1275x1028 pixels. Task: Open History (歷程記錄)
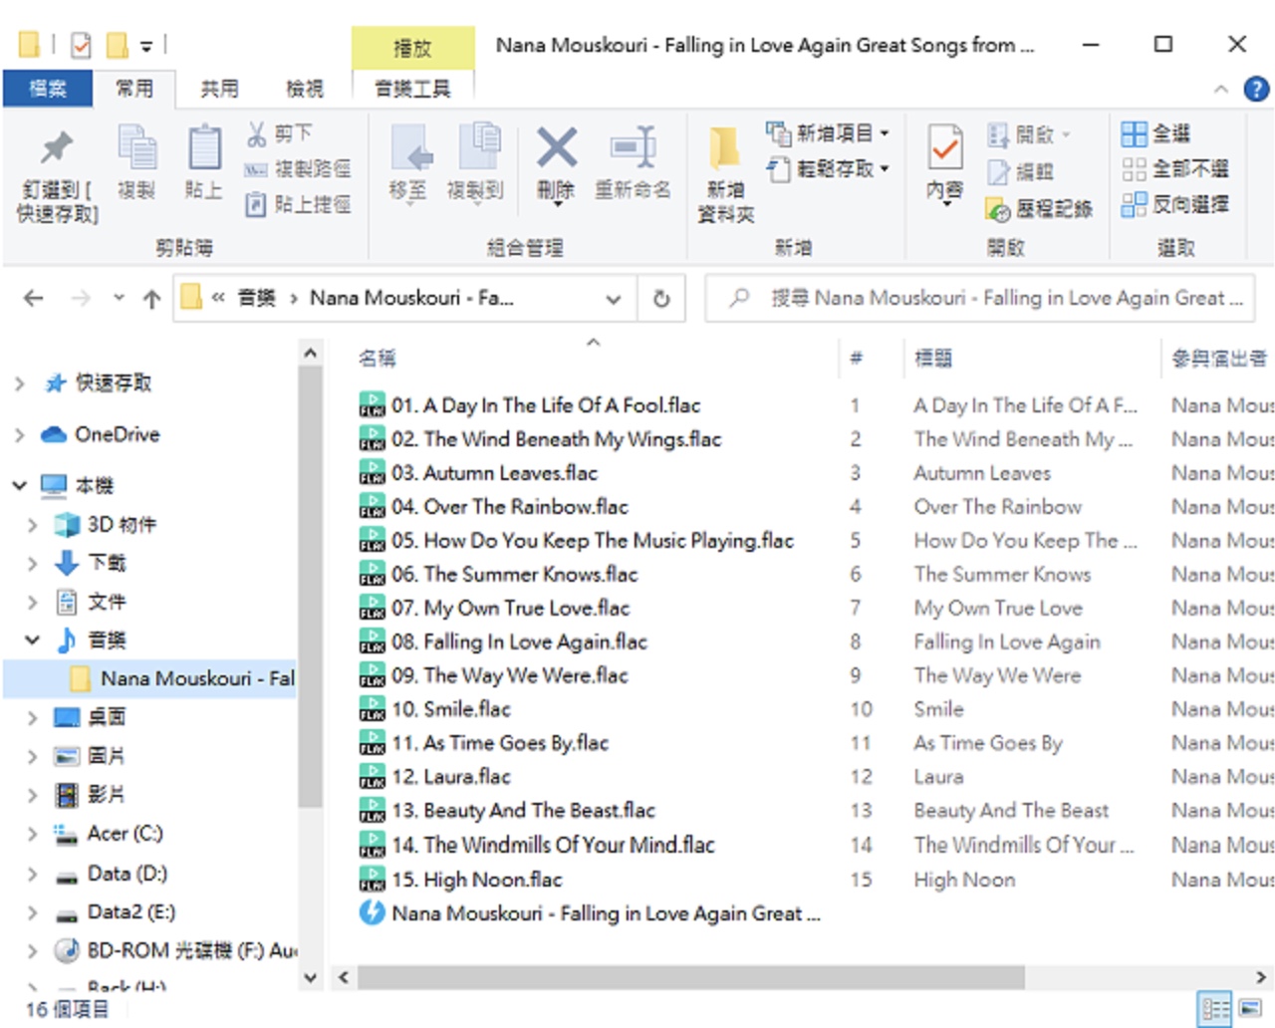[1039, 208]
